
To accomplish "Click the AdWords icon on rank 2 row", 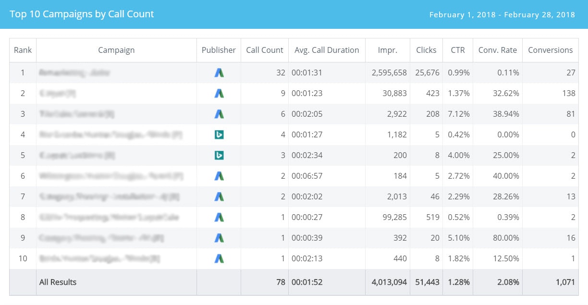I will (x=219, y=93).
